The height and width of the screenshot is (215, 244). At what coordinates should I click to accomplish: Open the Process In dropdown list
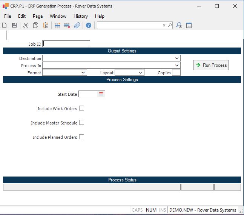(176, 66)
